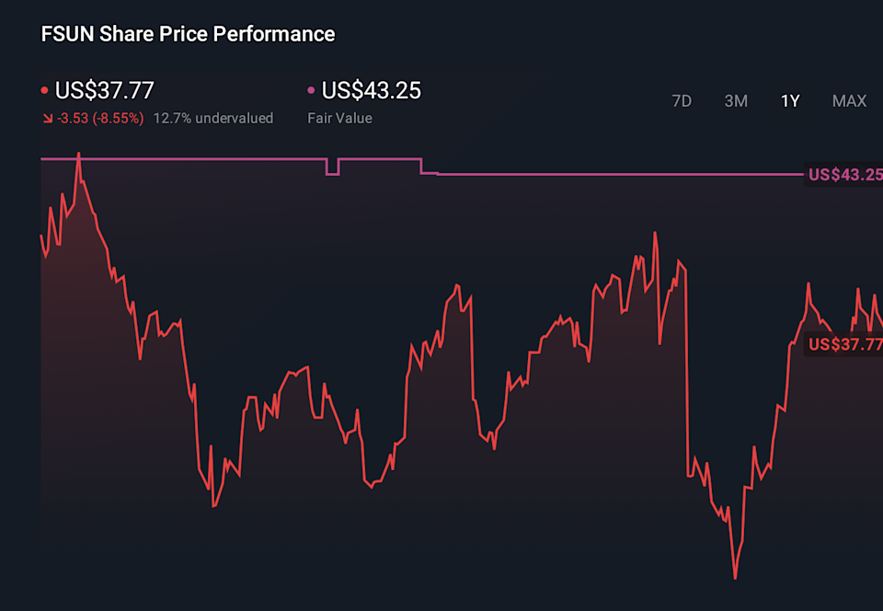This screenshot has width=883, height=611.
Task: Click the Fair Value caption
Action: click(x=339, y=119)
